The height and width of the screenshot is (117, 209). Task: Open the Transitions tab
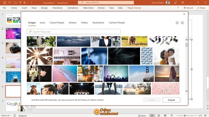57,8
